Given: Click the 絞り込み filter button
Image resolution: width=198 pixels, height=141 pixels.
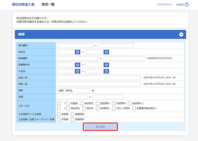Looking at the screenshot, I should pyautogui.click(x=100, y=127).
